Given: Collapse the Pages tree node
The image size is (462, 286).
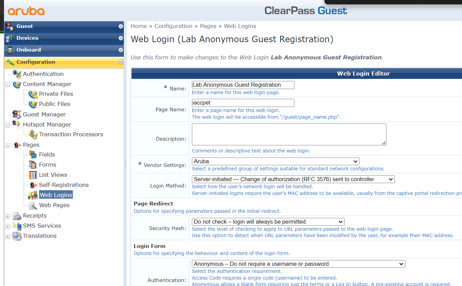Looking at the screenshot, I should point(8,145).
